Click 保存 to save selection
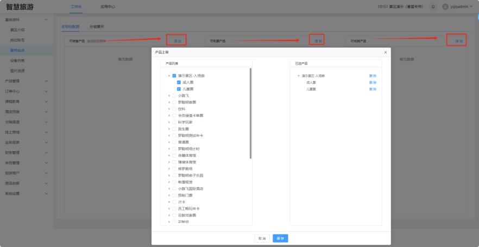The width and height of the screenshot is (479, 247). coord(280,238)
